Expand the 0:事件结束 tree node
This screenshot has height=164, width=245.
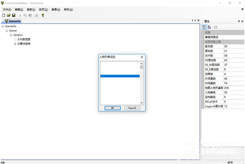pyautogui.click(x=15, y=44)
